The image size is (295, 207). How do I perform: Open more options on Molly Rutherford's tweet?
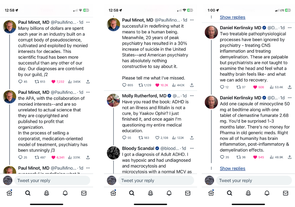(x=192, y=96)
